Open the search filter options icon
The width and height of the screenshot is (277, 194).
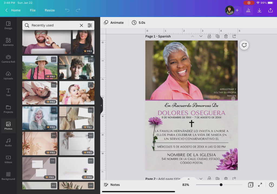(x=90, y=25)
